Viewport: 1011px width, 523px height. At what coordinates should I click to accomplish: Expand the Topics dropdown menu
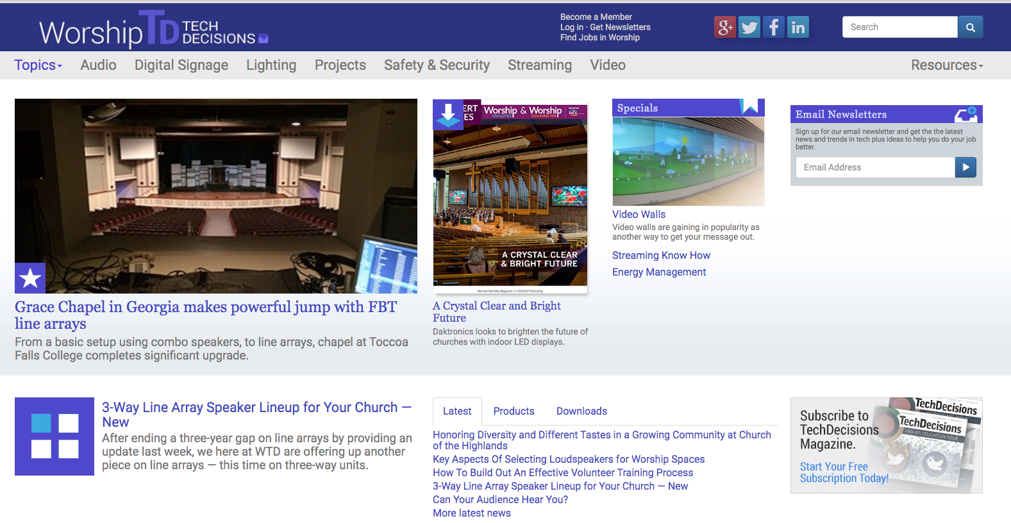pyautogui.click(x=38, y=65)
